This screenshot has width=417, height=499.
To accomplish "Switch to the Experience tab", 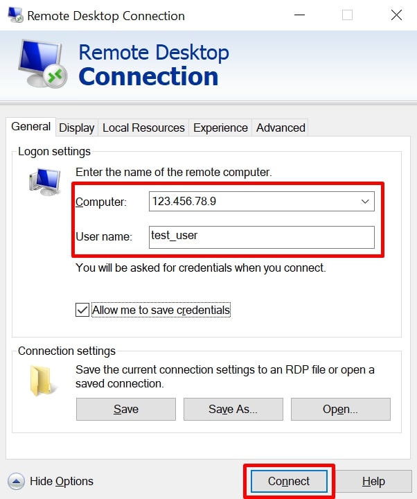I will coord(220,128).
